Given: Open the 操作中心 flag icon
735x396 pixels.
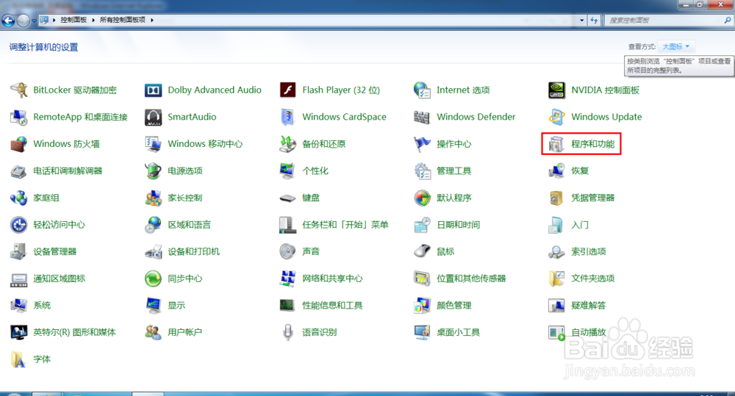Looking at the screenshot, I should 423,144.
